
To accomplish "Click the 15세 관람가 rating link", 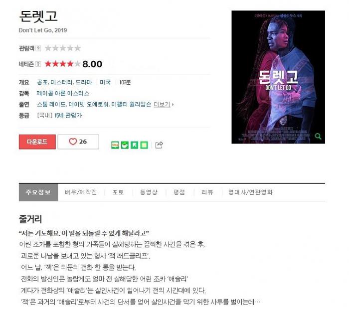I will pyautogui.click(x=68, y=115).
